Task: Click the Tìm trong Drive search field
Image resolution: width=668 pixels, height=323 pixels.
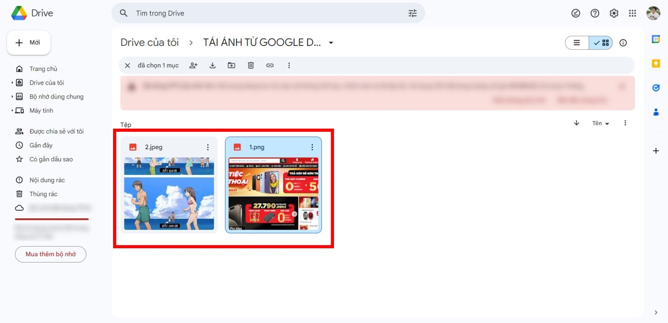Action: pyautogui.click(x=268, y=13)
